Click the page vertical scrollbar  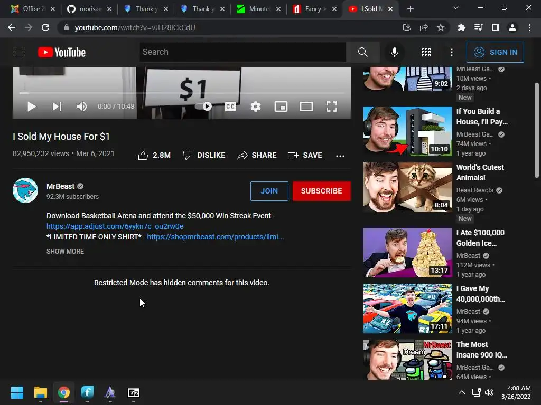[537, 130]
